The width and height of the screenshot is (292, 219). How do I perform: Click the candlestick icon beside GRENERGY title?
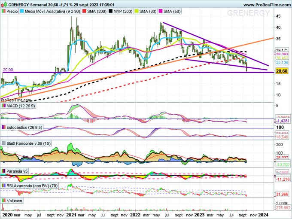tap(4, 4)
